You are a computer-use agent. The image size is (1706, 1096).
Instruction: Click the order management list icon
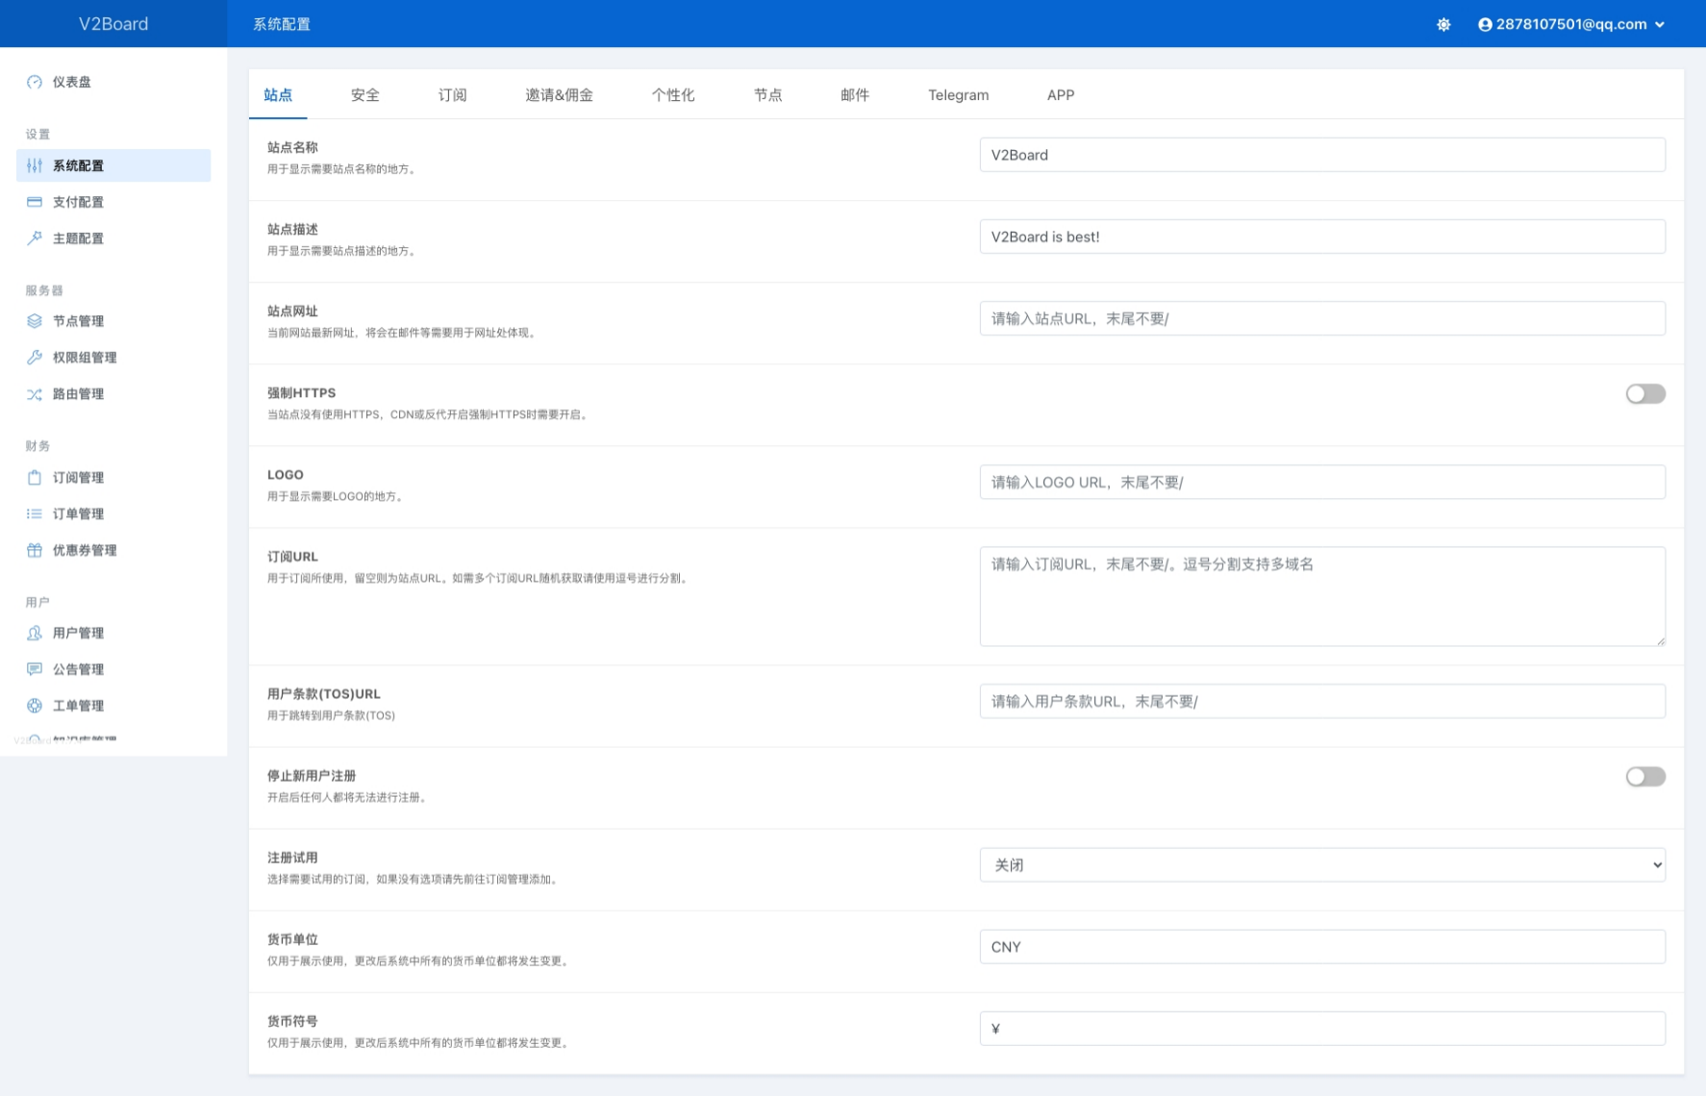pos(35,514)
